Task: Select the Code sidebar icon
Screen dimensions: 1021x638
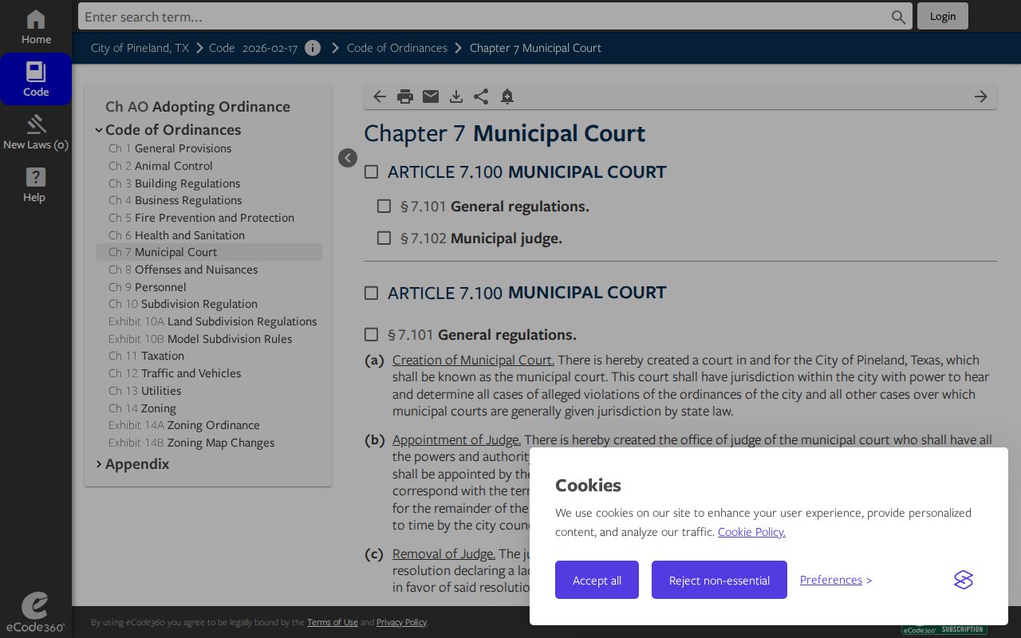Action: (x=36, y=79)
